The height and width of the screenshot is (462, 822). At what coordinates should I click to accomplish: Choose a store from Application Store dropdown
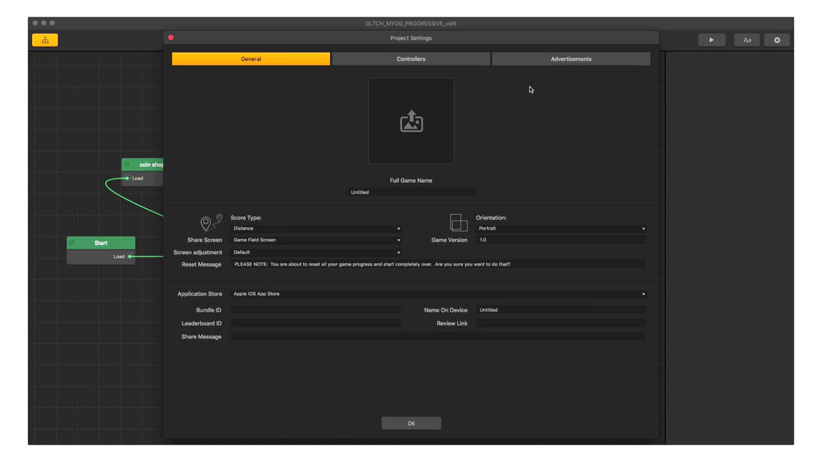[x=438, y=294]
